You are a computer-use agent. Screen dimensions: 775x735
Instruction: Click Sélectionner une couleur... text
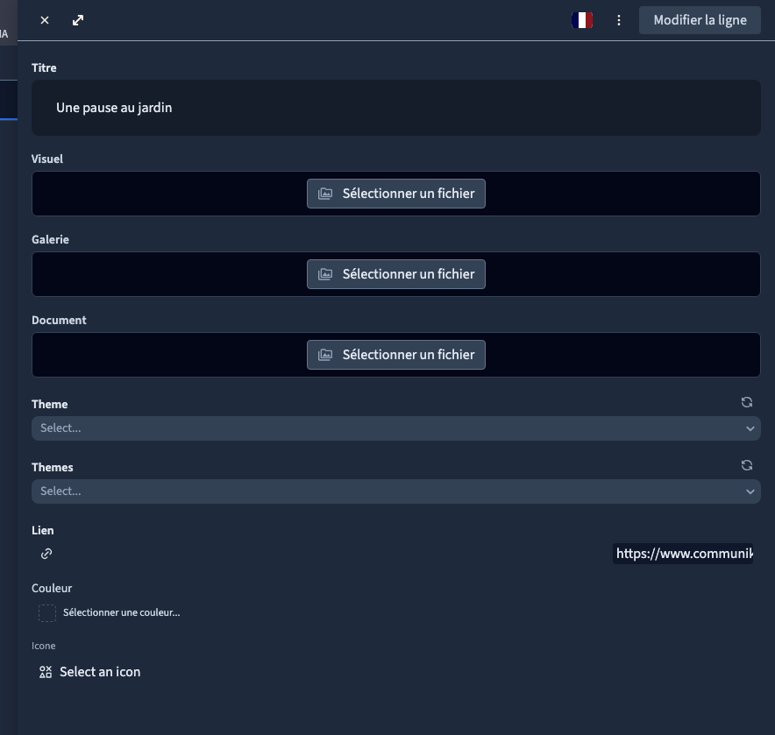coord(122,612)
